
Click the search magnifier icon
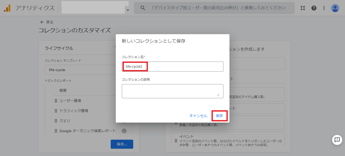pos(143,8)
